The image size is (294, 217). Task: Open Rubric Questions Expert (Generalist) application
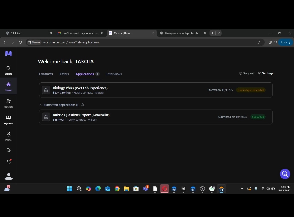click(x=156, y=117)
